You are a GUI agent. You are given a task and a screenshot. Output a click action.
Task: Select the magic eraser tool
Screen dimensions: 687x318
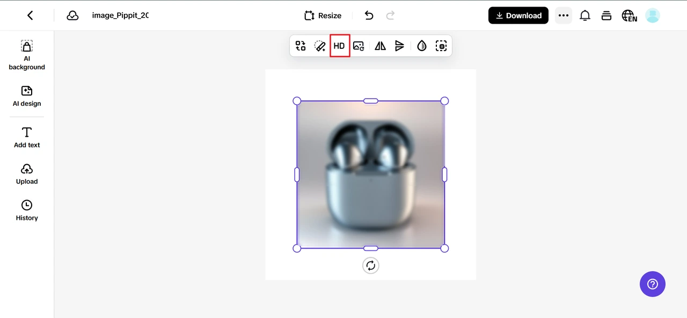coord(320,46)
